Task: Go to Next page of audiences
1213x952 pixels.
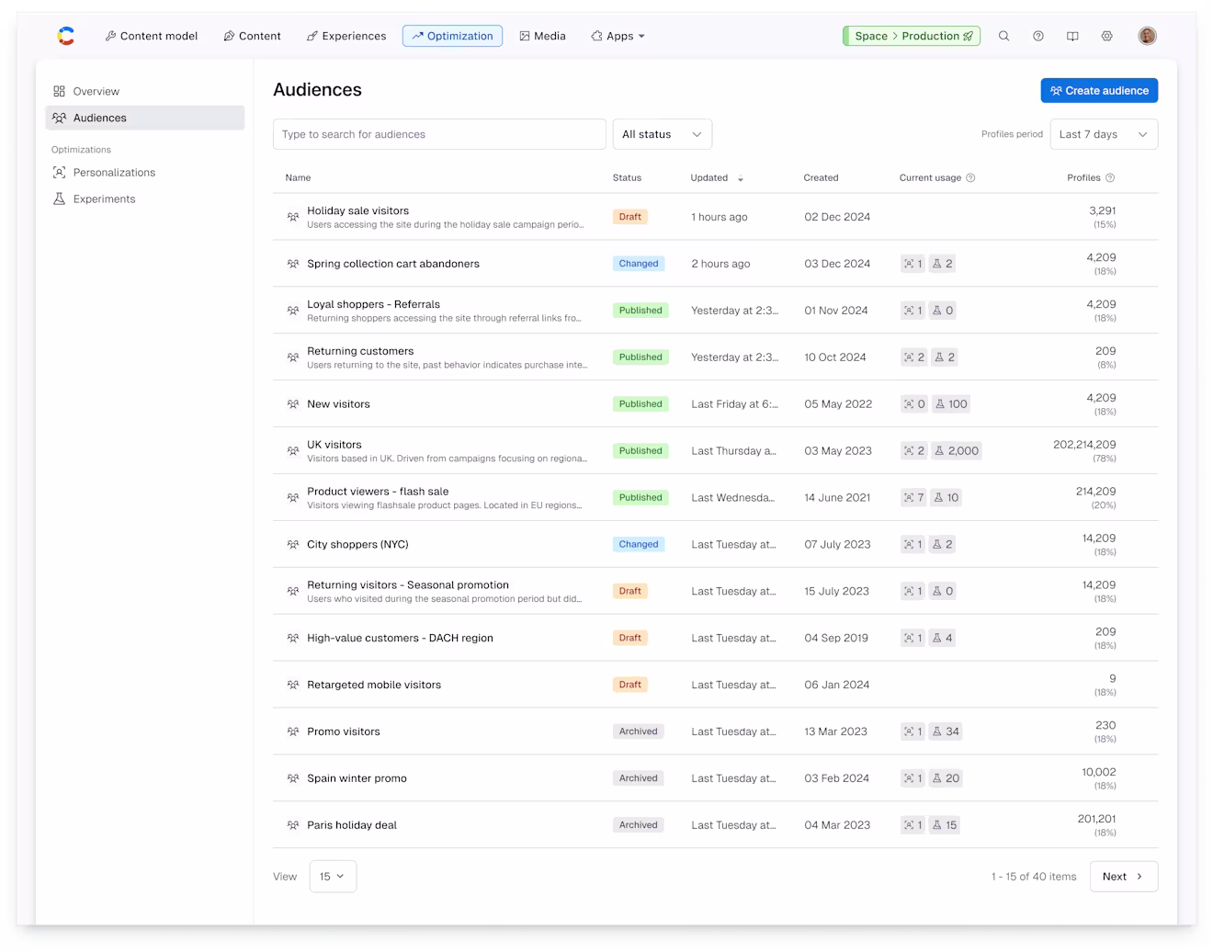Action: coord(1124,877)
